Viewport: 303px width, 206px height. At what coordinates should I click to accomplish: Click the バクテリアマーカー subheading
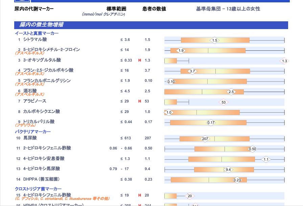click(32, 131)
